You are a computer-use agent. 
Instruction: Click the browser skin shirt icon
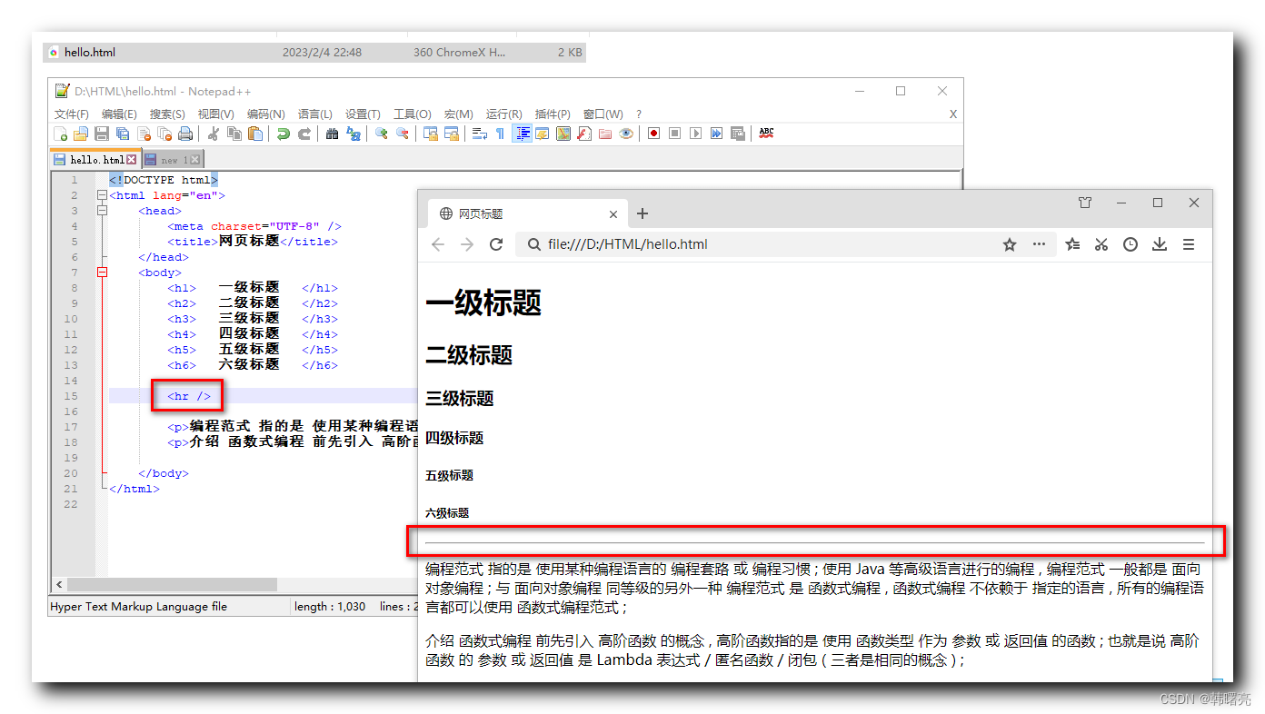point(1085,203)
